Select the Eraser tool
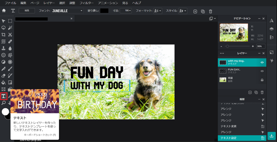The height and width of the screenshot is (142, 277). [x=3, y=76]
